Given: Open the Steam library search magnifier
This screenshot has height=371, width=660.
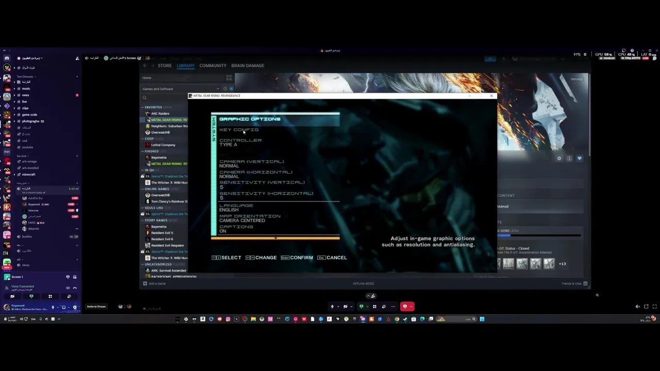Looking at the screenshot, I should pos(144,97).
